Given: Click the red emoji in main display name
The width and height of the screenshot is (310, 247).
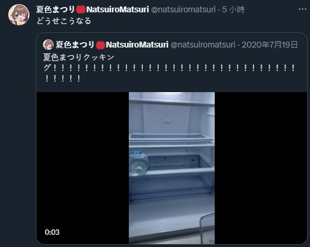Looking at the screenshot, I should (x=81, y=9).
